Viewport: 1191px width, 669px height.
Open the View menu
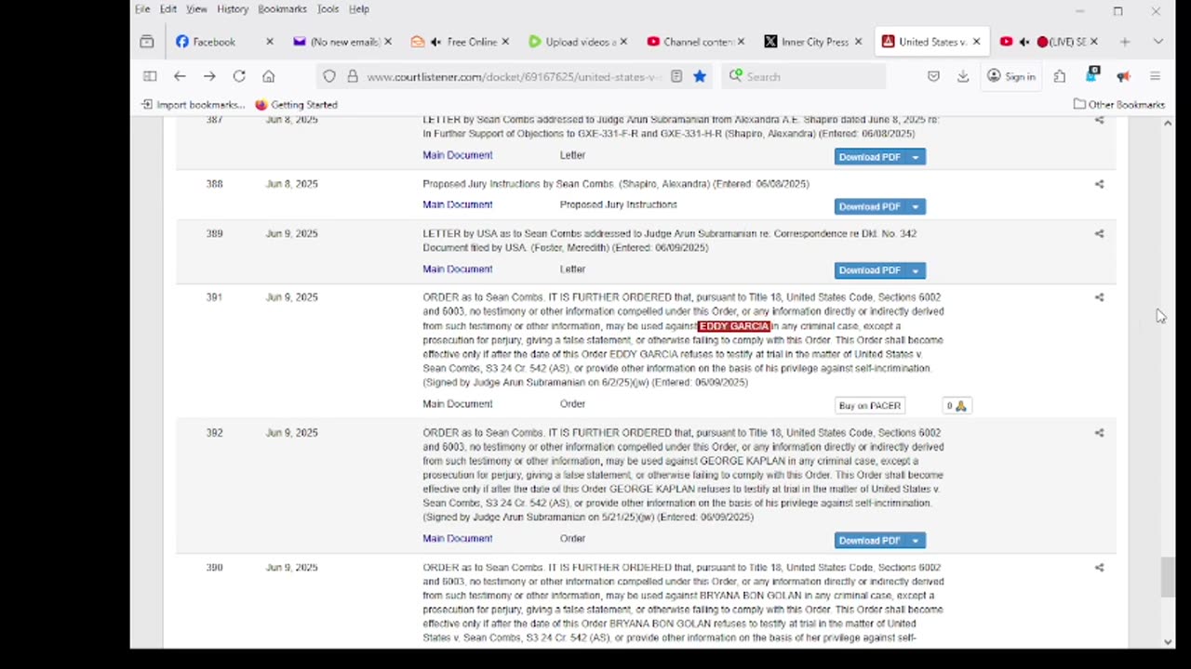[x=196, y=9]
